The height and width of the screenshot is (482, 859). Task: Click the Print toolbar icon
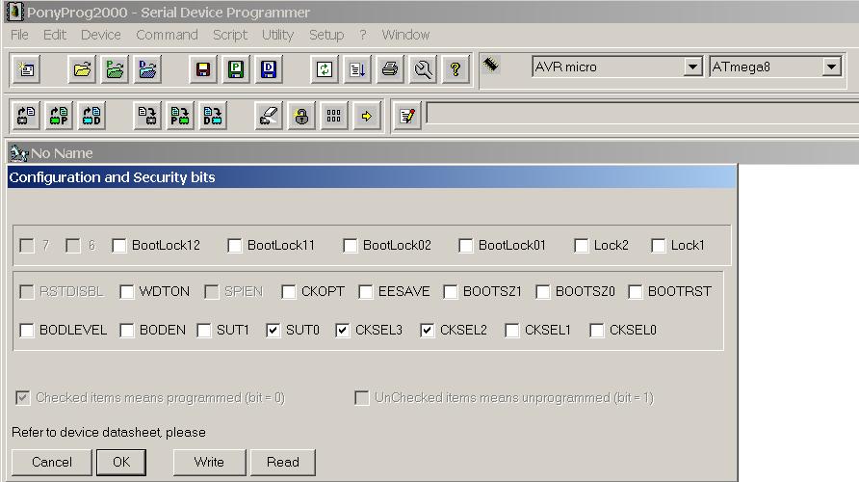[390, 69]
